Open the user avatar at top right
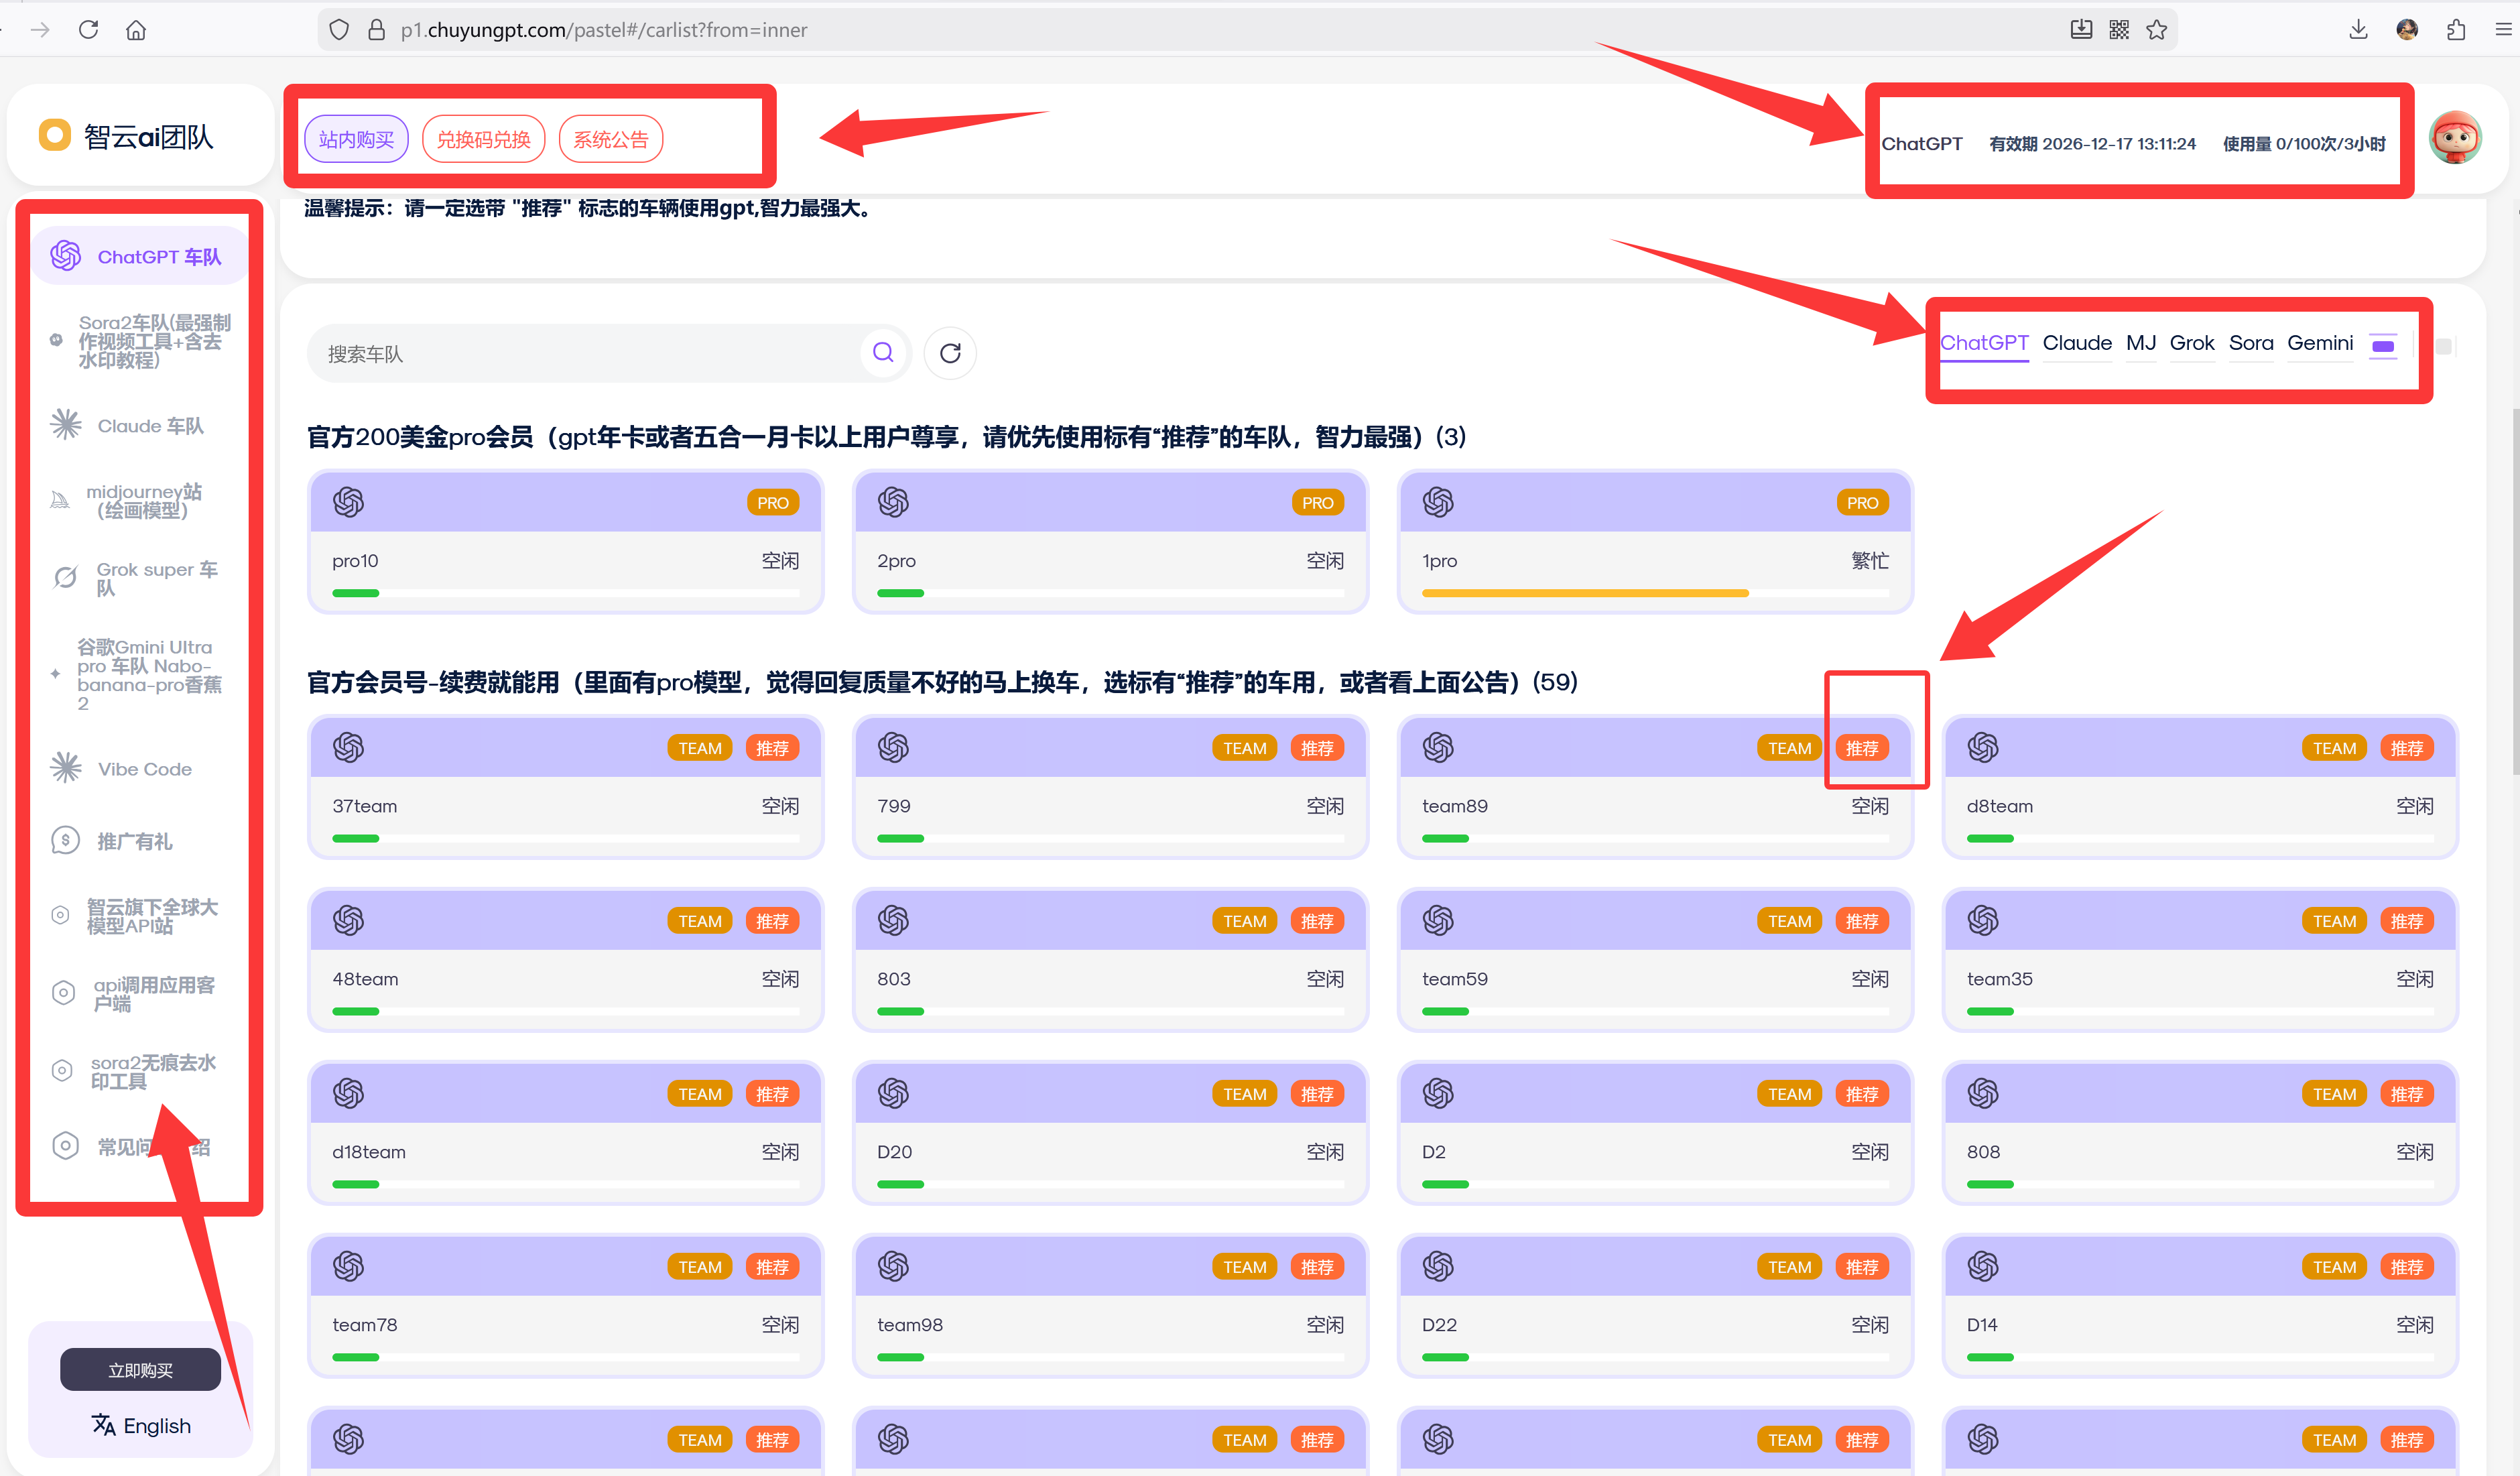This screenshot has width=2520, height=1476. click(x=2455, y=138)
